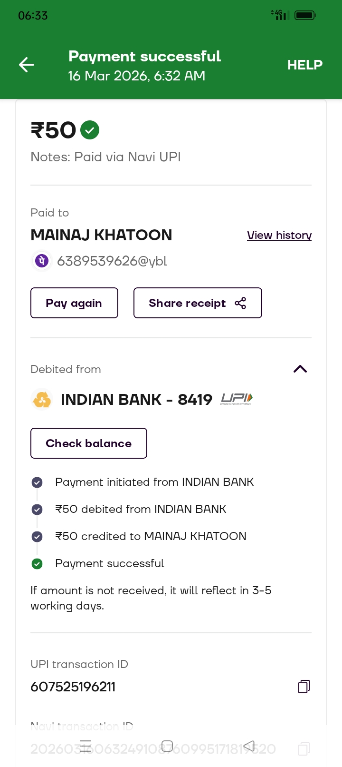Screen dimensions: 342x767
Task: Collapse the Debited from section
Action: click(x=300, y=369)
